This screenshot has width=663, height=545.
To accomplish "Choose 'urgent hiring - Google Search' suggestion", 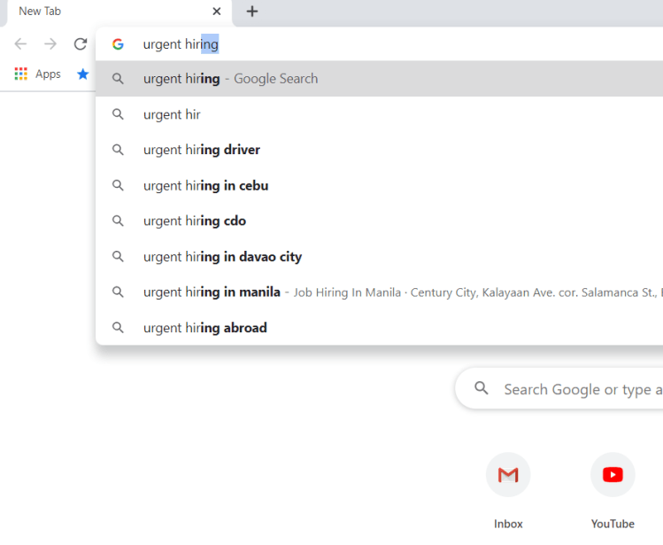I will click(x=230, y=79).
